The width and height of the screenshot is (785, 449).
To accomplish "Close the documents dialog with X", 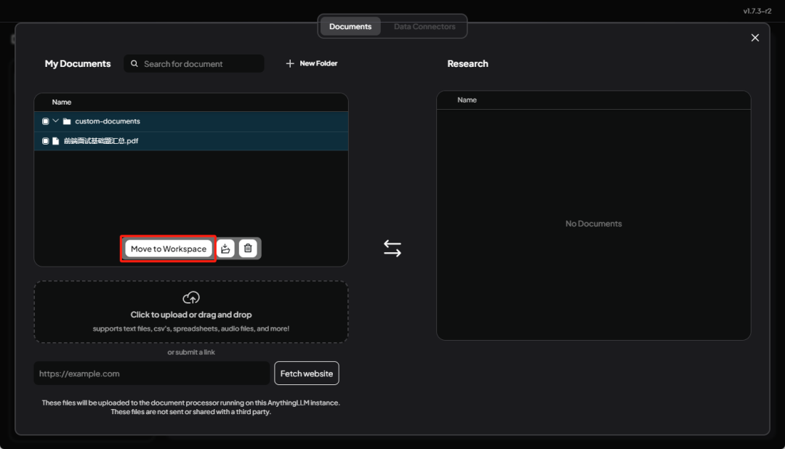I will pyautogui.click(x=755, y=38).
